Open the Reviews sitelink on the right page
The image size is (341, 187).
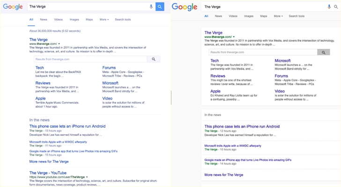218,76
